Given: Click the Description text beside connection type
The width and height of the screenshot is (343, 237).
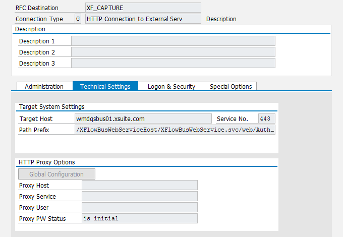Looking at the screenshot, I should pos(221,19).
